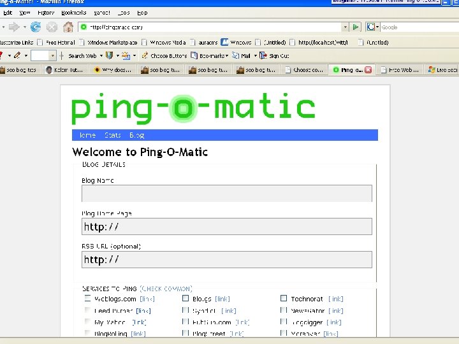Click the Check Common link
This screenshot has width=459, height=344.
tap(166, 289)
